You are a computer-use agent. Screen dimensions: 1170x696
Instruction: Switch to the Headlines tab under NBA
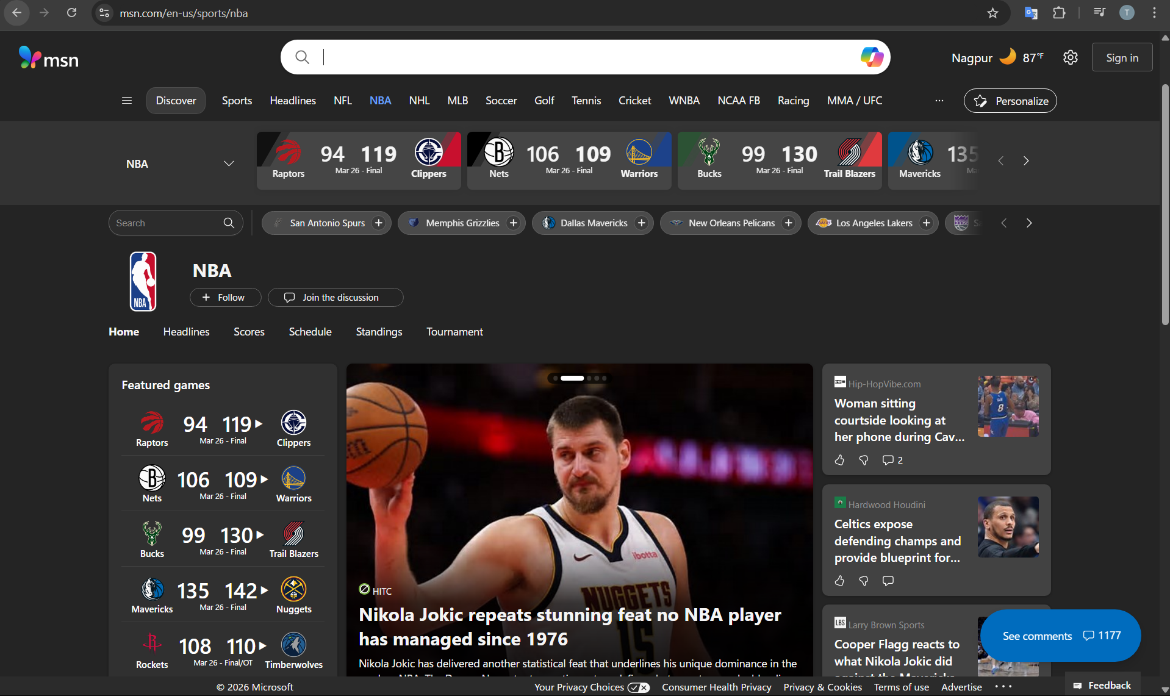(186, 332)
